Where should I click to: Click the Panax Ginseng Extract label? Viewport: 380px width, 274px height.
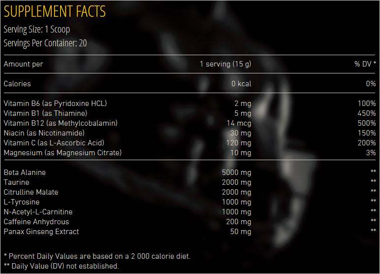[x=41, y=232]
